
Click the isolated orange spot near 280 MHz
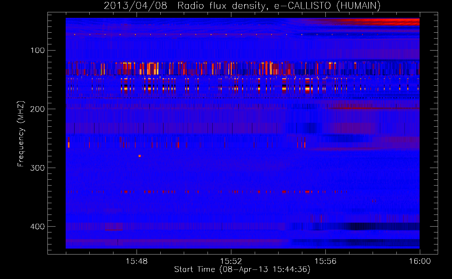140,156
